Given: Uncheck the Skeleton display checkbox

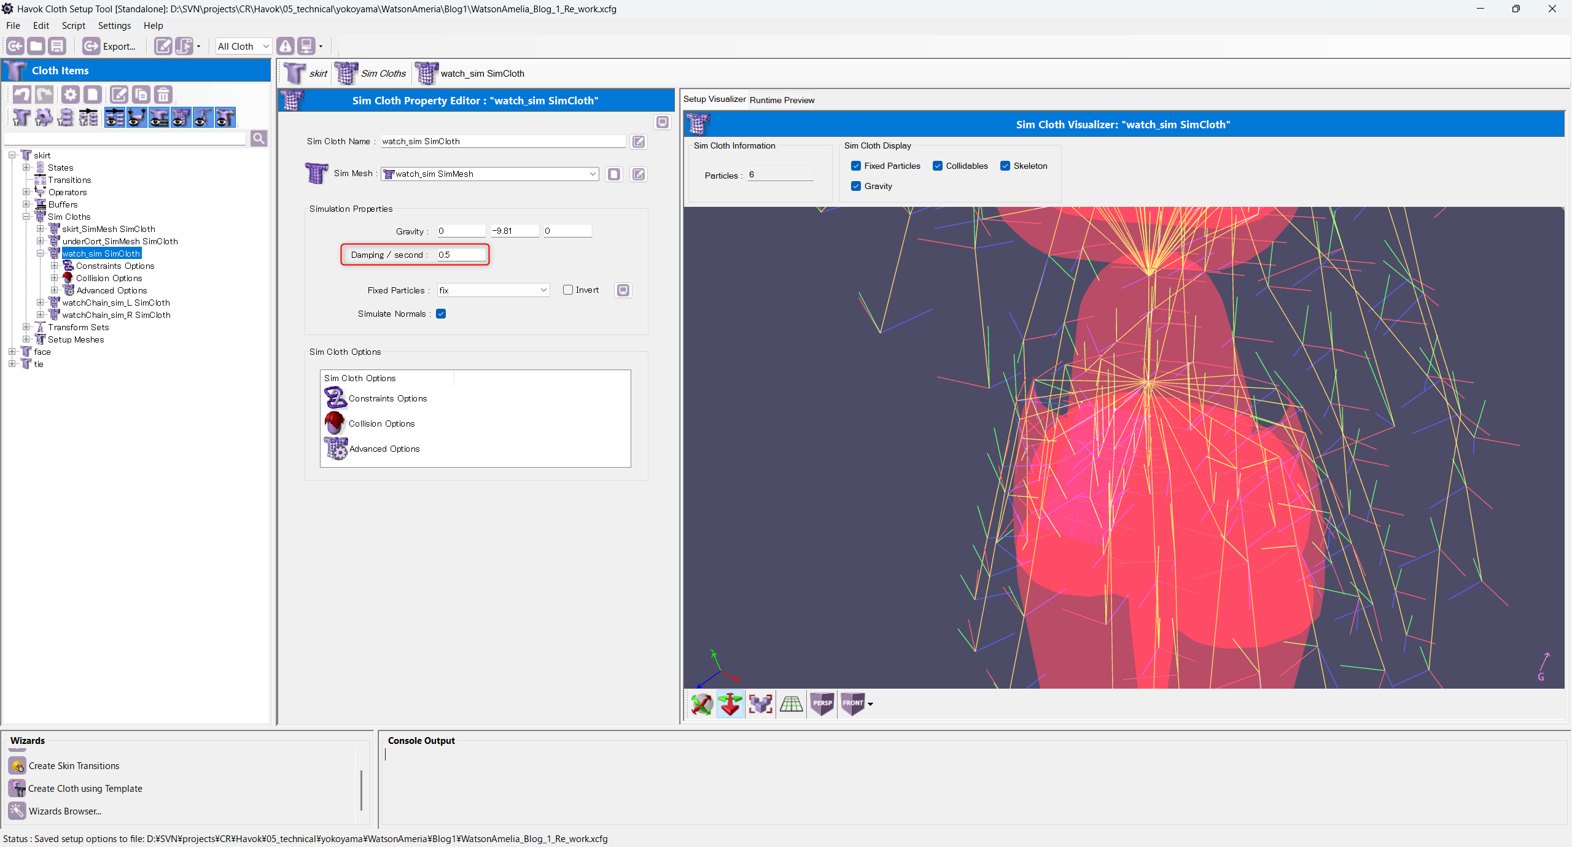Looking at the screenshot, I should 1005,166.
